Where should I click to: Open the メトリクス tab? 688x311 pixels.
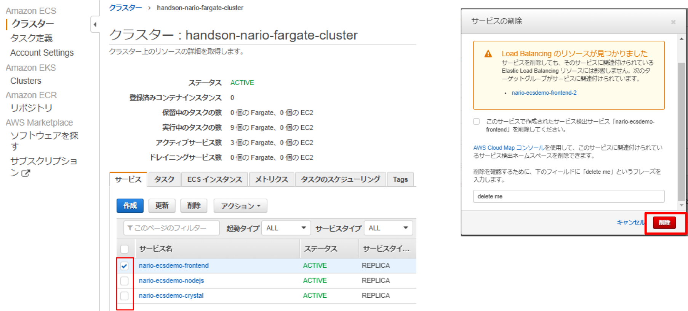(272, 179)
